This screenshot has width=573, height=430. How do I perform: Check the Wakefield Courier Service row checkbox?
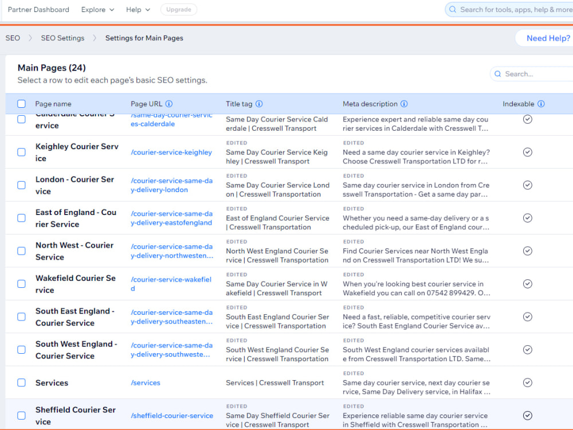pyautogui.click(x=22, y=284)
